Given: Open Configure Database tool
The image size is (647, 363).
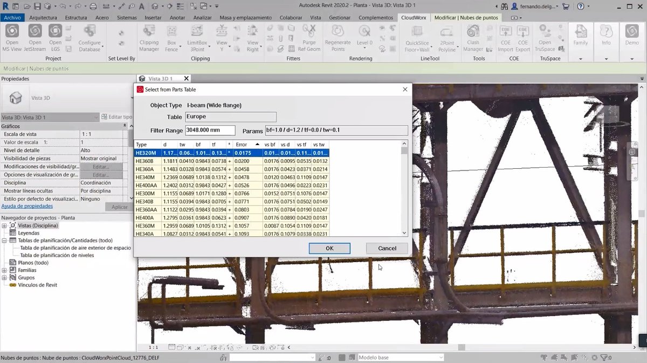Looking at the screenshot, I should point(90,38).
